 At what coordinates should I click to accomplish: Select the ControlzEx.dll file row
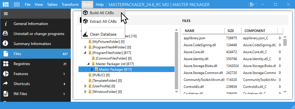(x=232, y=87)
